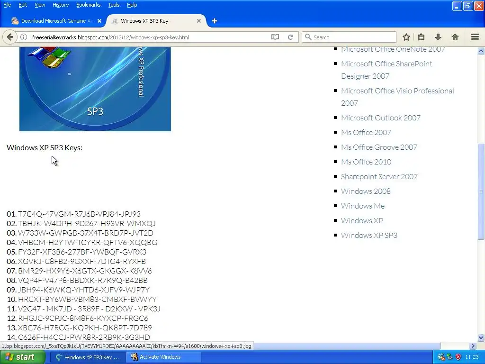Open the Ms Office Groove 2007 link
The image size is (485, 364).
pos(379,147)
